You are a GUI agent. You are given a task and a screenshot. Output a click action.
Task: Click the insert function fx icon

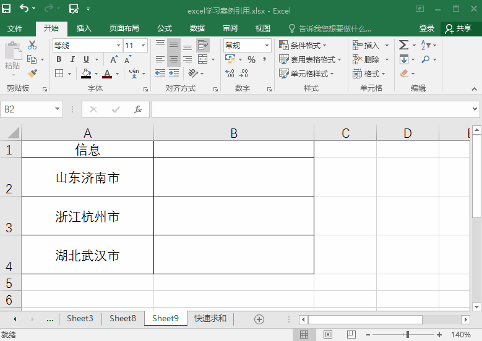coord(138,109)
